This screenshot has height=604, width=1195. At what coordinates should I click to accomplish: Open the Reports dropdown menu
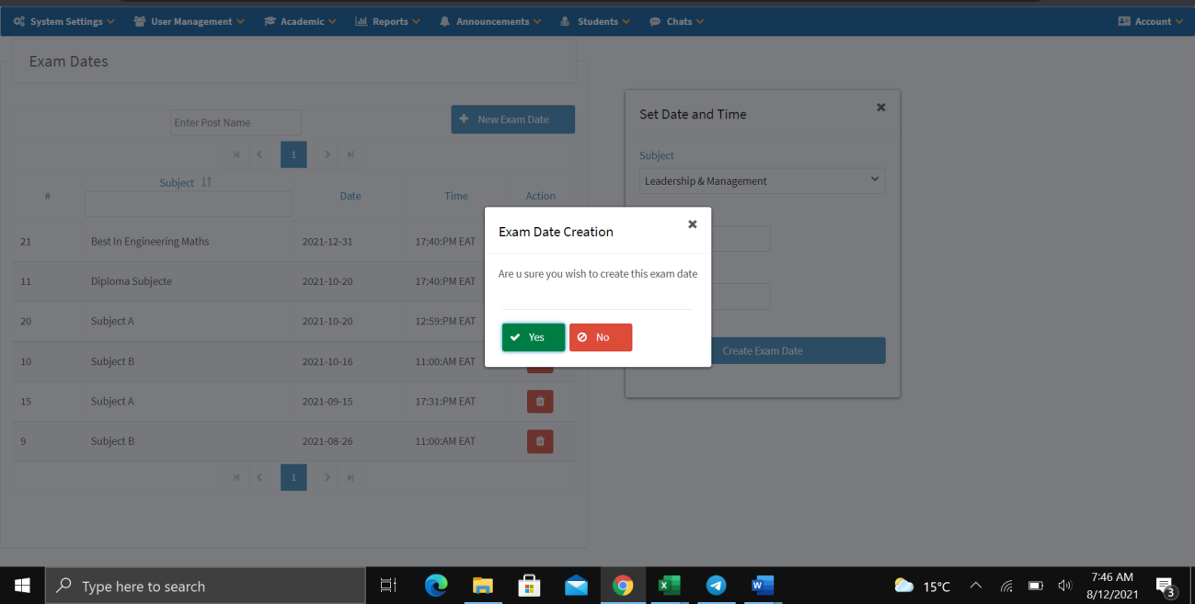[x=387, y=20]
